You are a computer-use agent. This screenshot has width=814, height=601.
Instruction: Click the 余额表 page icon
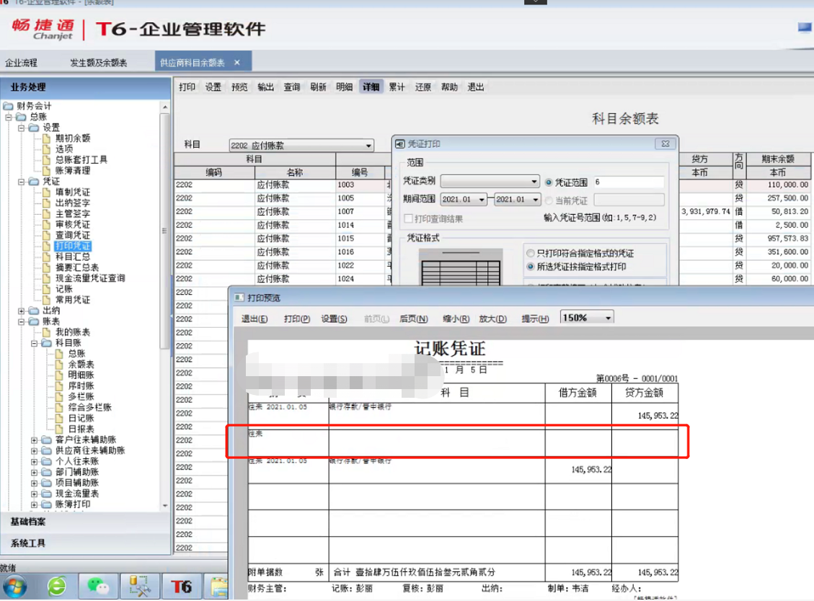(59, 365)
